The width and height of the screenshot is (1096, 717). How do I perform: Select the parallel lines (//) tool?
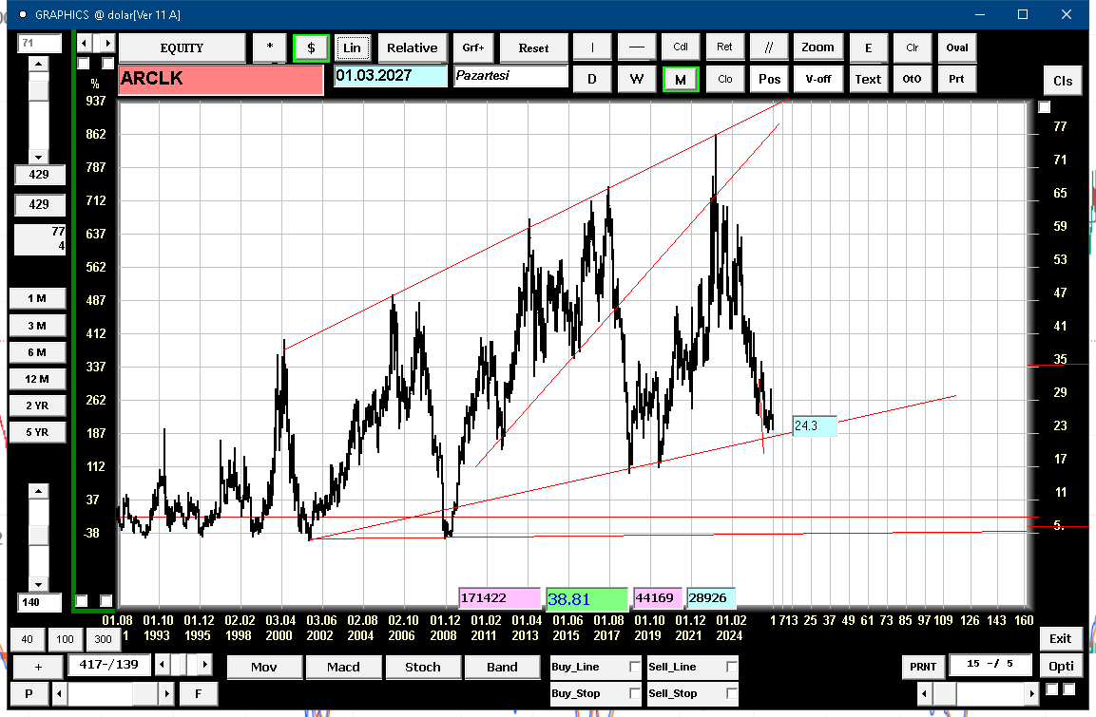pyautogui.click(x=768, y=47)
